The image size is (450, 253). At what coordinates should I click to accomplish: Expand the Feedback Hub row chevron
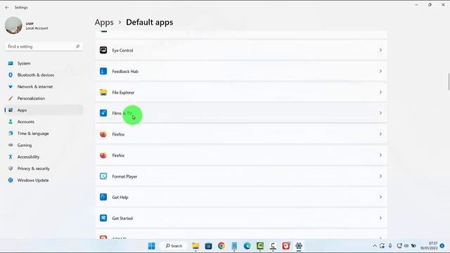point(380,71)
